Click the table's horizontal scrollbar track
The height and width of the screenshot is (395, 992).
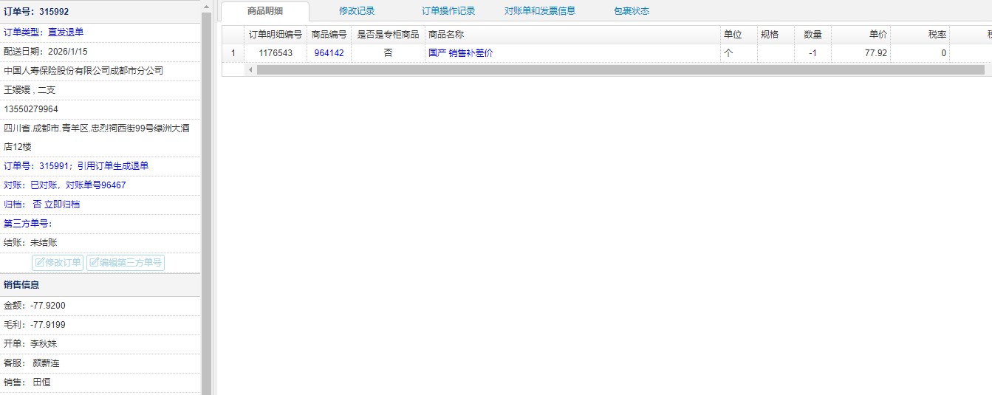click(x=620, y=69)
